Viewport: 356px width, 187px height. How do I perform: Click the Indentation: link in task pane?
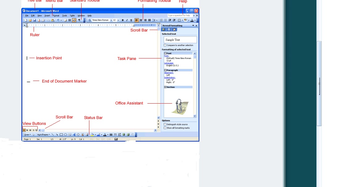pyautogui.click(x=170, y=78)
